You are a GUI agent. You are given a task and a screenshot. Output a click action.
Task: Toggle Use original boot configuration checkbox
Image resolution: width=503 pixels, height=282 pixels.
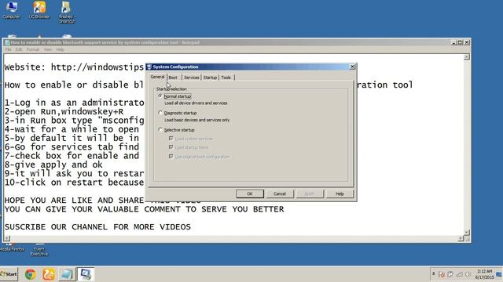coord(171,157)
